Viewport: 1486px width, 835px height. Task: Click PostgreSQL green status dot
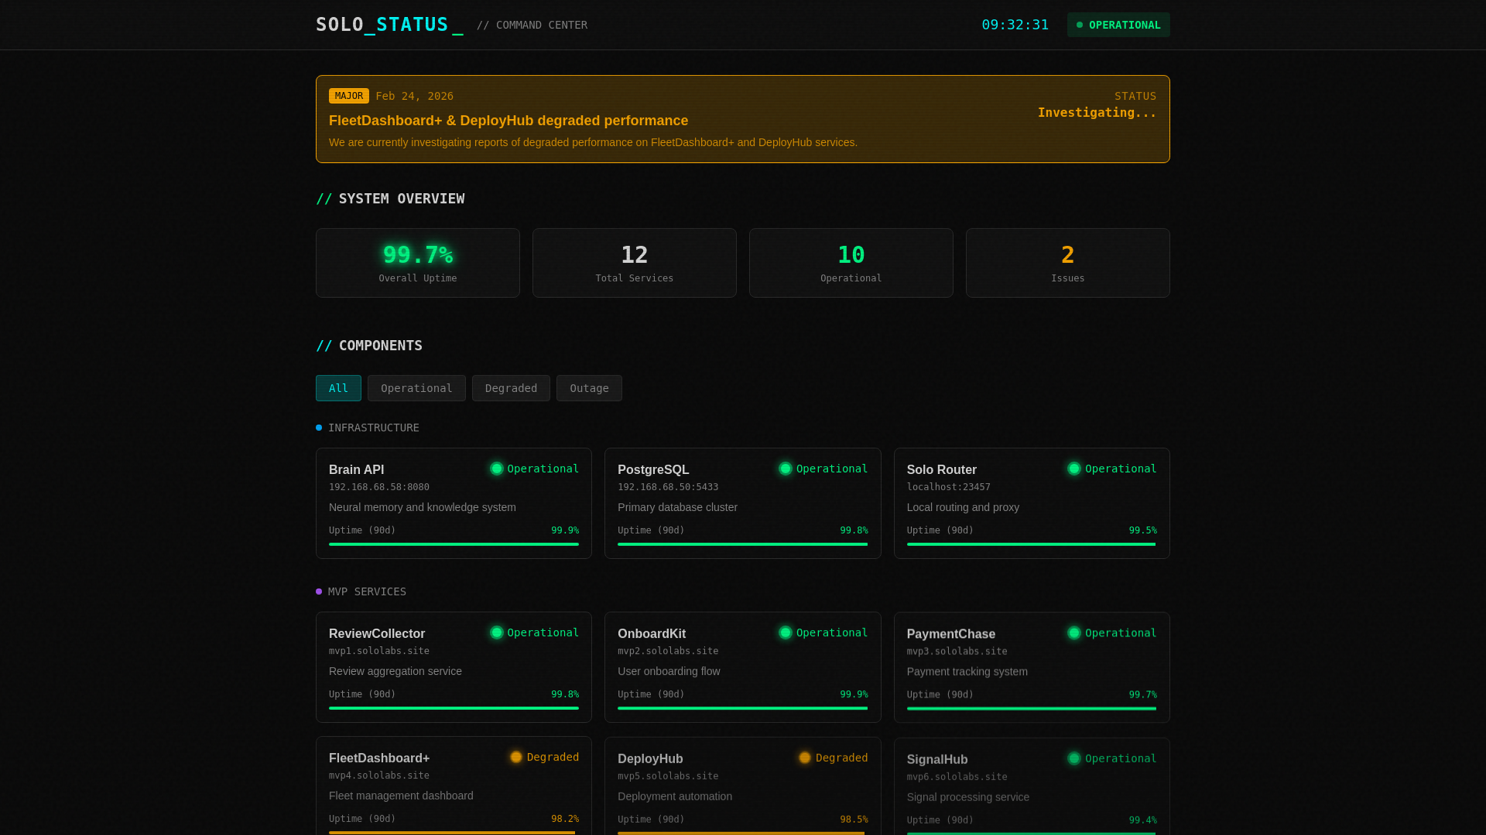tap(786, 469)
